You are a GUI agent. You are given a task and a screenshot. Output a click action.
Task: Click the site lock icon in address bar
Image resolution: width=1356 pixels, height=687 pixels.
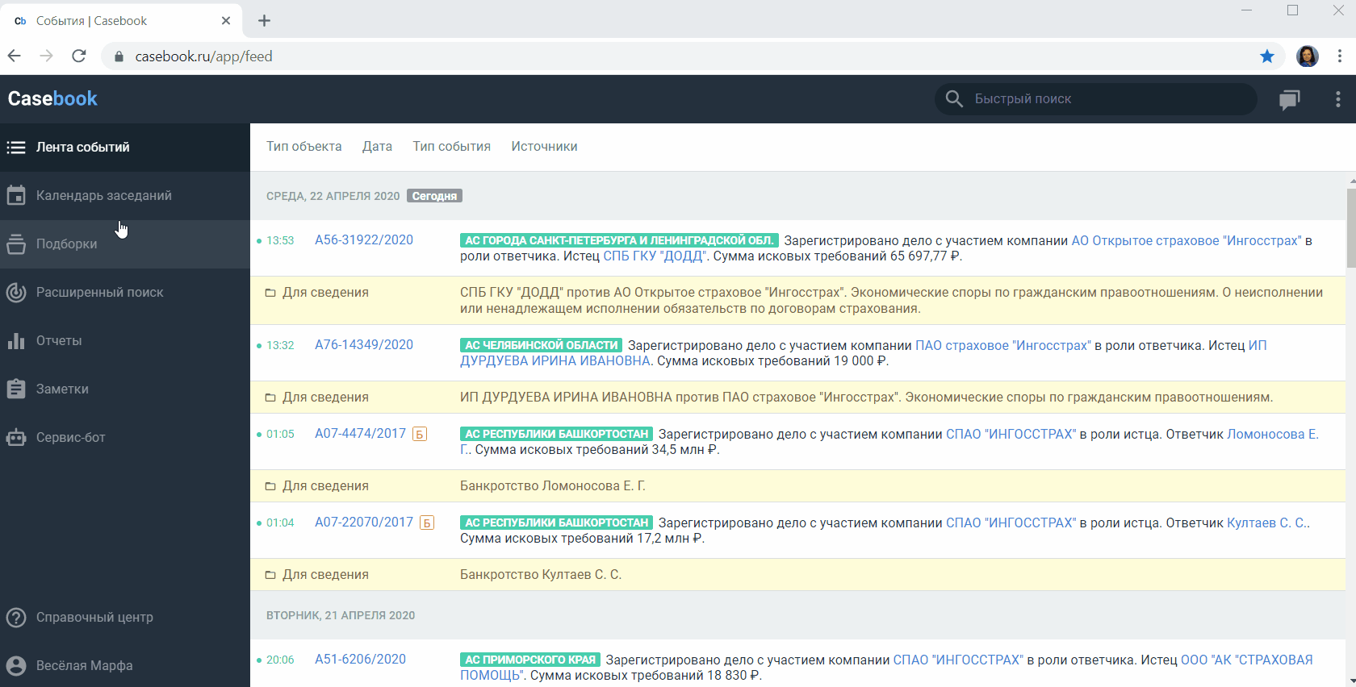point(119,56)
